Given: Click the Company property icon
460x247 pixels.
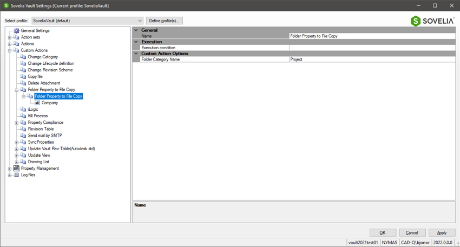Looking at the screenshot, I should pyautogui.click(x=37, y=103).
